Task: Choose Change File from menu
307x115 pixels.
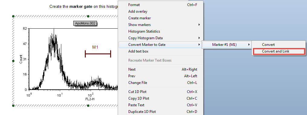Action: coord(161,83)
